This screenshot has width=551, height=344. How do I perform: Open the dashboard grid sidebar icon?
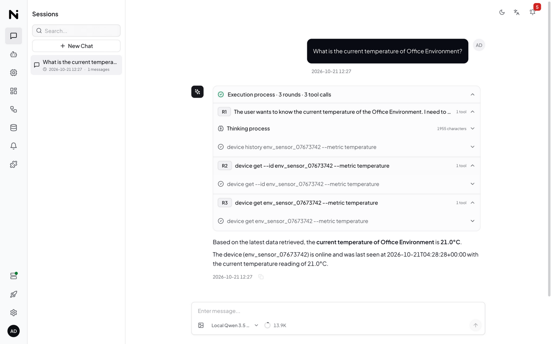click(13, 91)
